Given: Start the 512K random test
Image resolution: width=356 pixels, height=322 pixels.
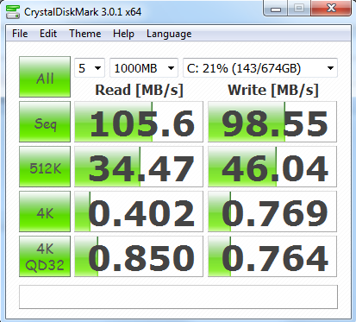Looking at the screenshot, I should tap(45, 167).
